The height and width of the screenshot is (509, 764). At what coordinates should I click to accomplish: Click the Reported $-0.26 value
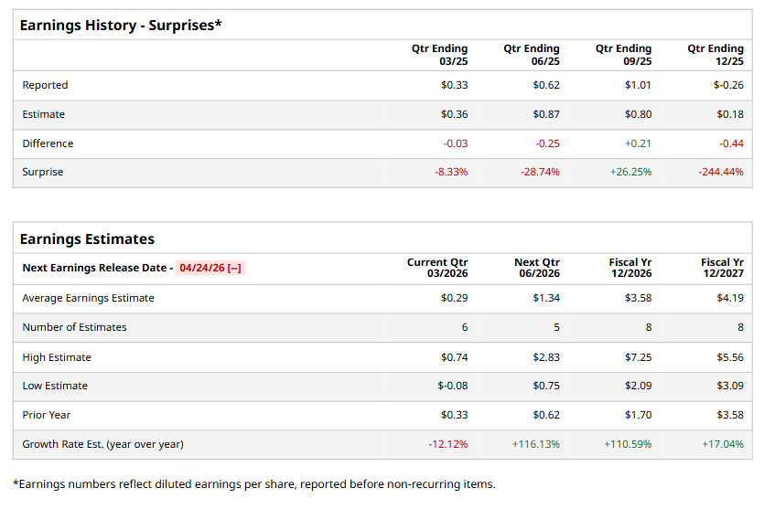[x=728, y=85]
